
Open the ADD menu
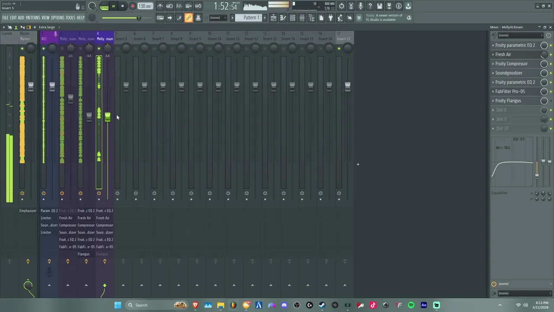[21, 18]
